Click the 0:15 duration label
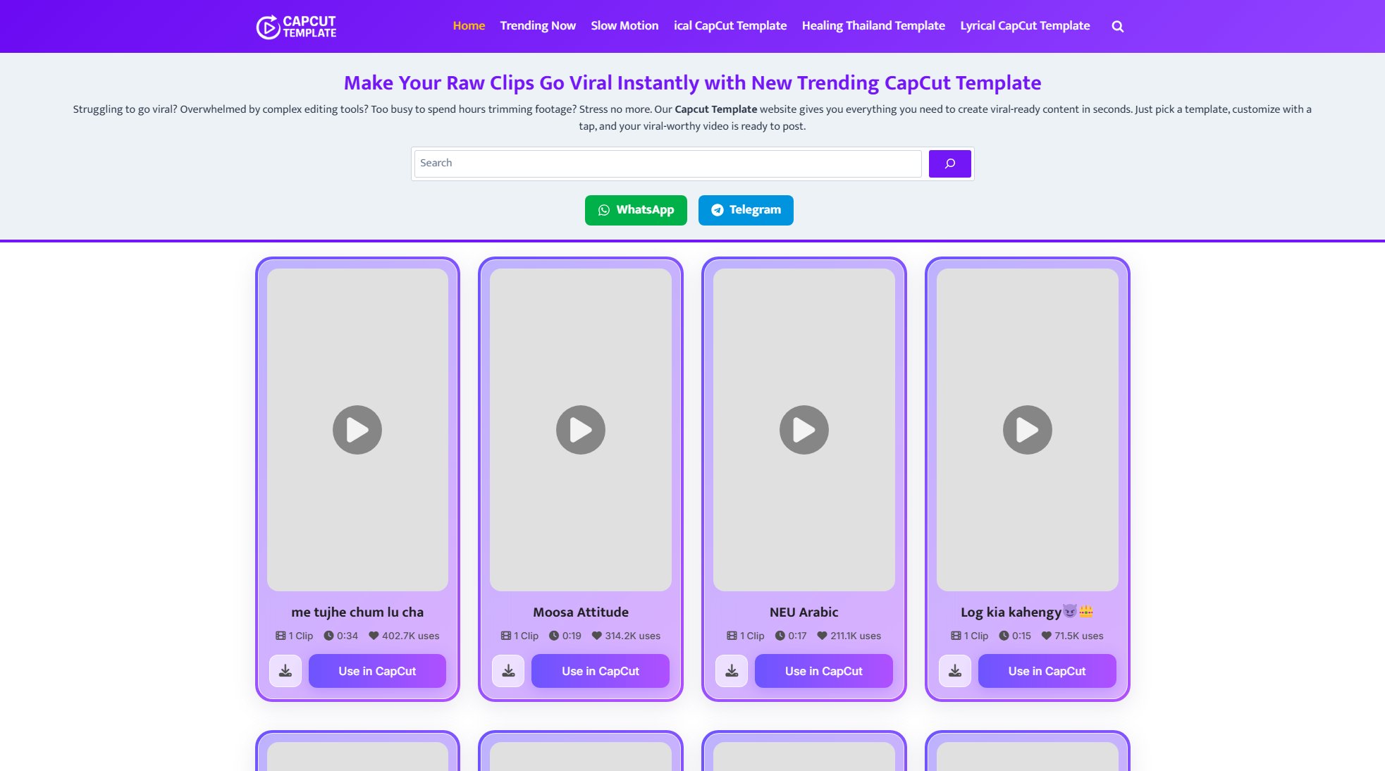 (x=1015, y=636)
